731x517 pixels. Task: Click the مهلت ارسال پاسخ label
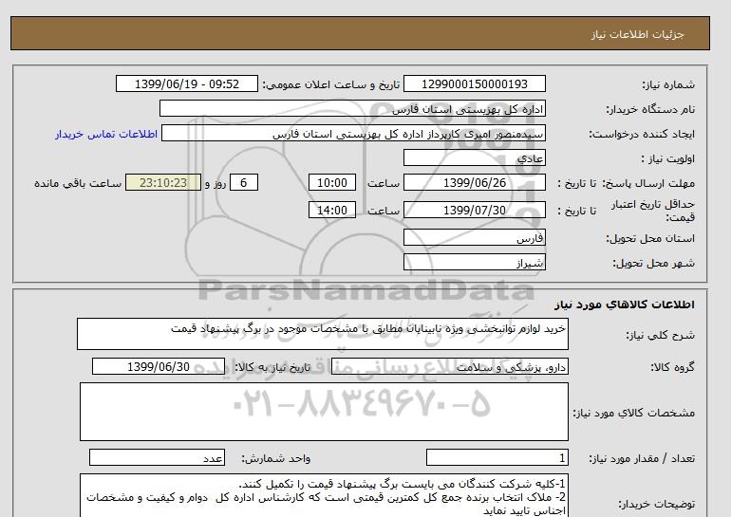[x=649, y=183]
